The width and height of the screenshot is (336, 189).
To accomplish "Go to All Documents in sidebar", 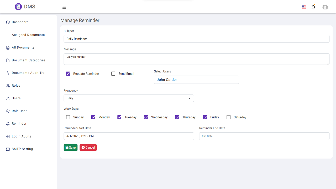I will tap(23, 48).
